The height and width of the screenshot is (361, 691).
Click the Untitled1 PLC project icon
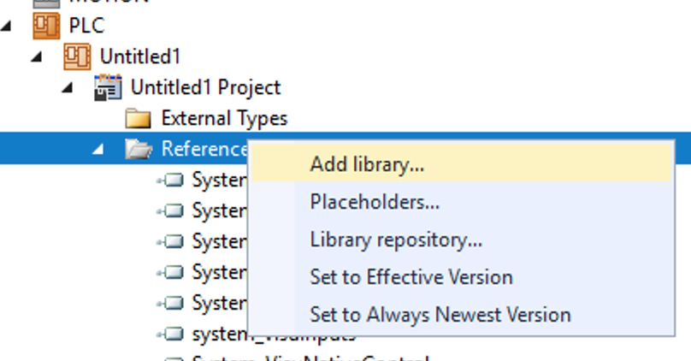click(x=77, y=56)
